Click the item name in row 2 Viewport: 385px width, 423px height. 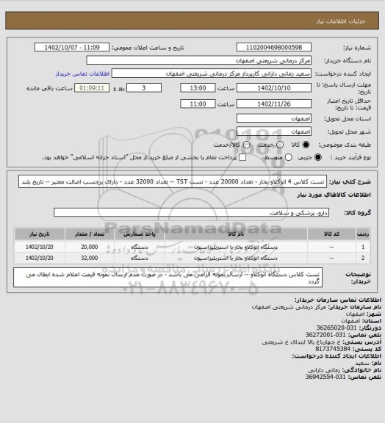[236, 258]
